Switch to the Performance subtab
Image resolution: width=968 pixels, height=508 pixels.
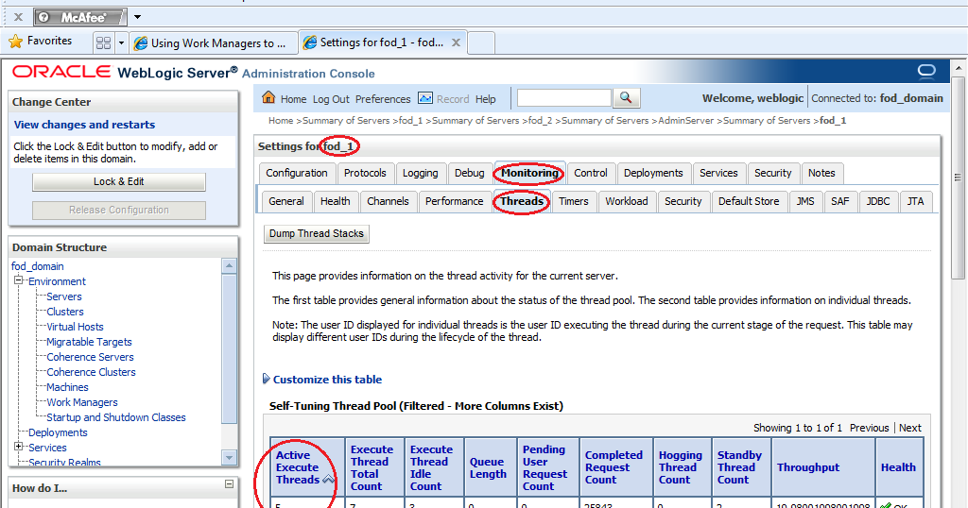tap(455, 202)
